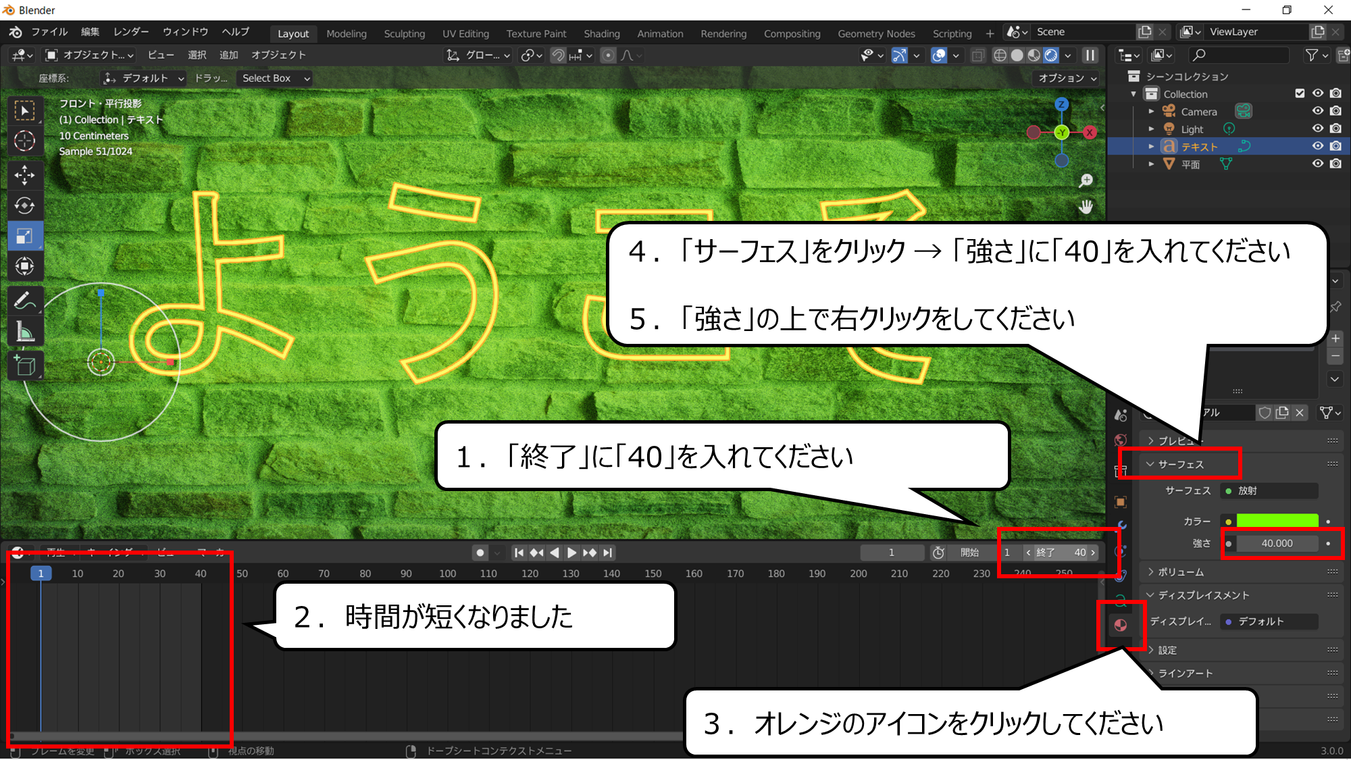Viewport: 1351px width, 760px height.
Task: Click the green カラー swatch
Action: (x=1277, y=521)
